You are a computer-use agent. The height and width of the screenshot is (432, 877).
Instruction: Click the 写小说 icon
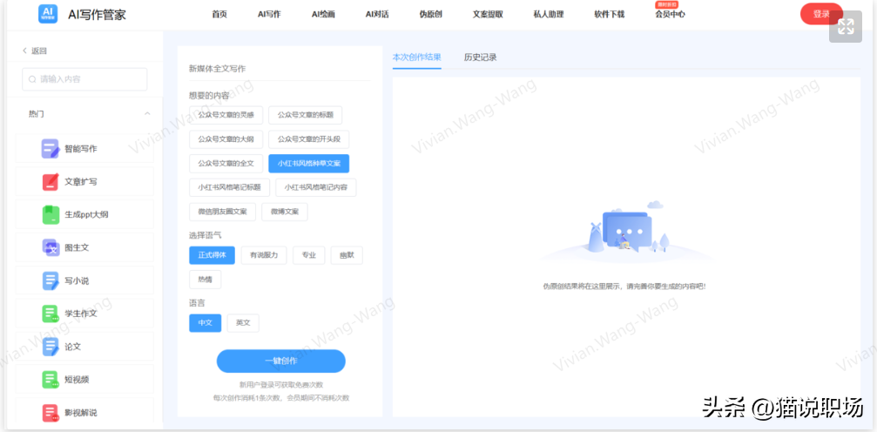click(x=51, y=280)
